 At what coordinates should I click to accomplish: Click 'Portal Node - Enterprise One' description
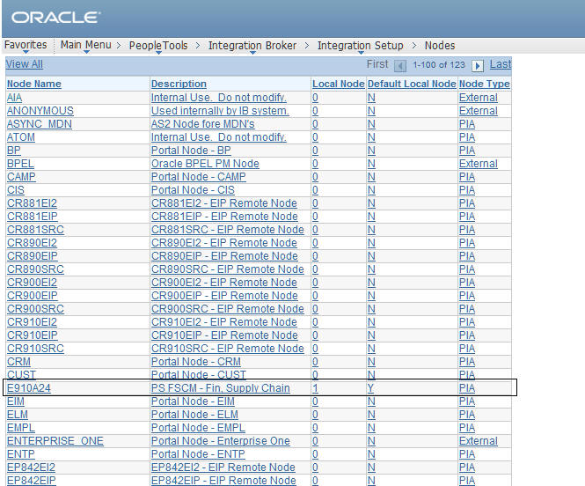pos(221,441)
